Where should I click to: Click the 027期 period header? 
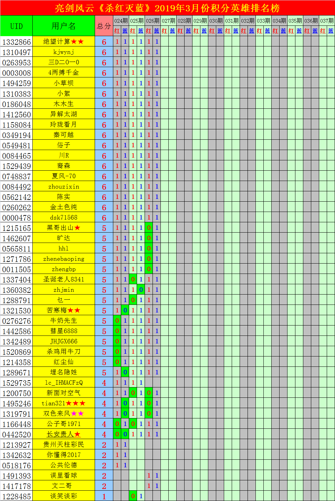(168, 21)
